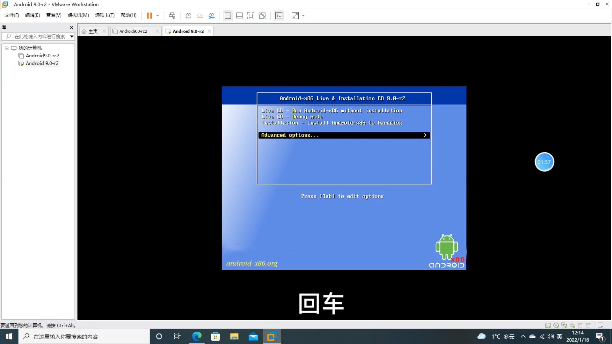The height and width of the screenshot is (344, 612).
Task: Pause the virtual machine with the orange button
Action: coord(149,16)
